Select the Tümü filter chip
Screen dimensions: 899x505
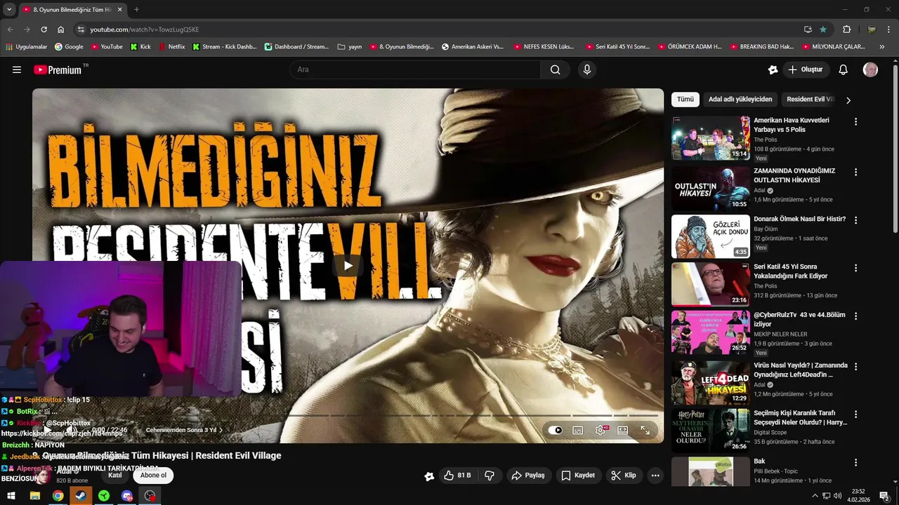(x=685, y=100)
